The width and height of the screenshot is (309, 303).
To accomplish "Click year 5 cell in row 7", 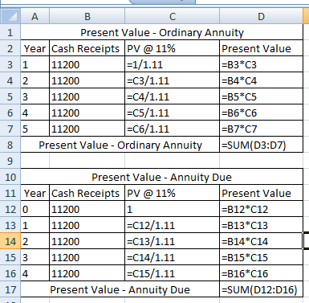I will [35, 129].
